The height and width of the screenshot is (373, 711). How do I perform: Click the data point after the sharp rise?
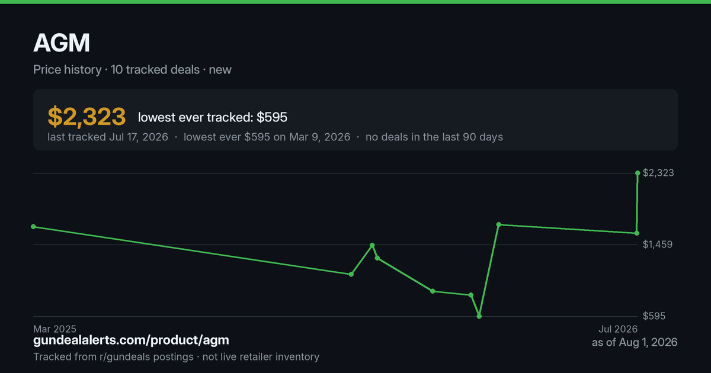tap(499, 224)
